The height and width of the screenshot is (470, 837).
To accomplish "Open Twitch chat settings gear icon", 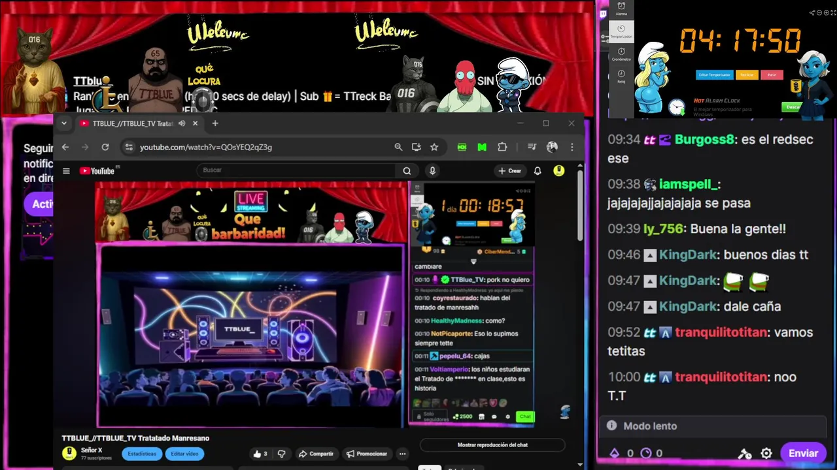I will (766, 453).
